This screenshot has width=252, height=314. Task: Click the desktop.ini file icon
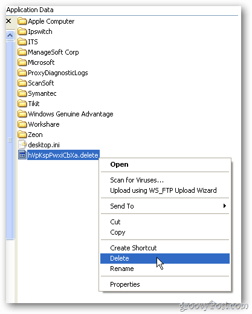click(x=22, y=145)
